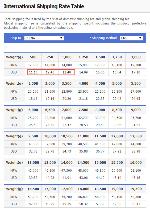Click the 500 weight column header
150x210 pixels.
(33, 57)
